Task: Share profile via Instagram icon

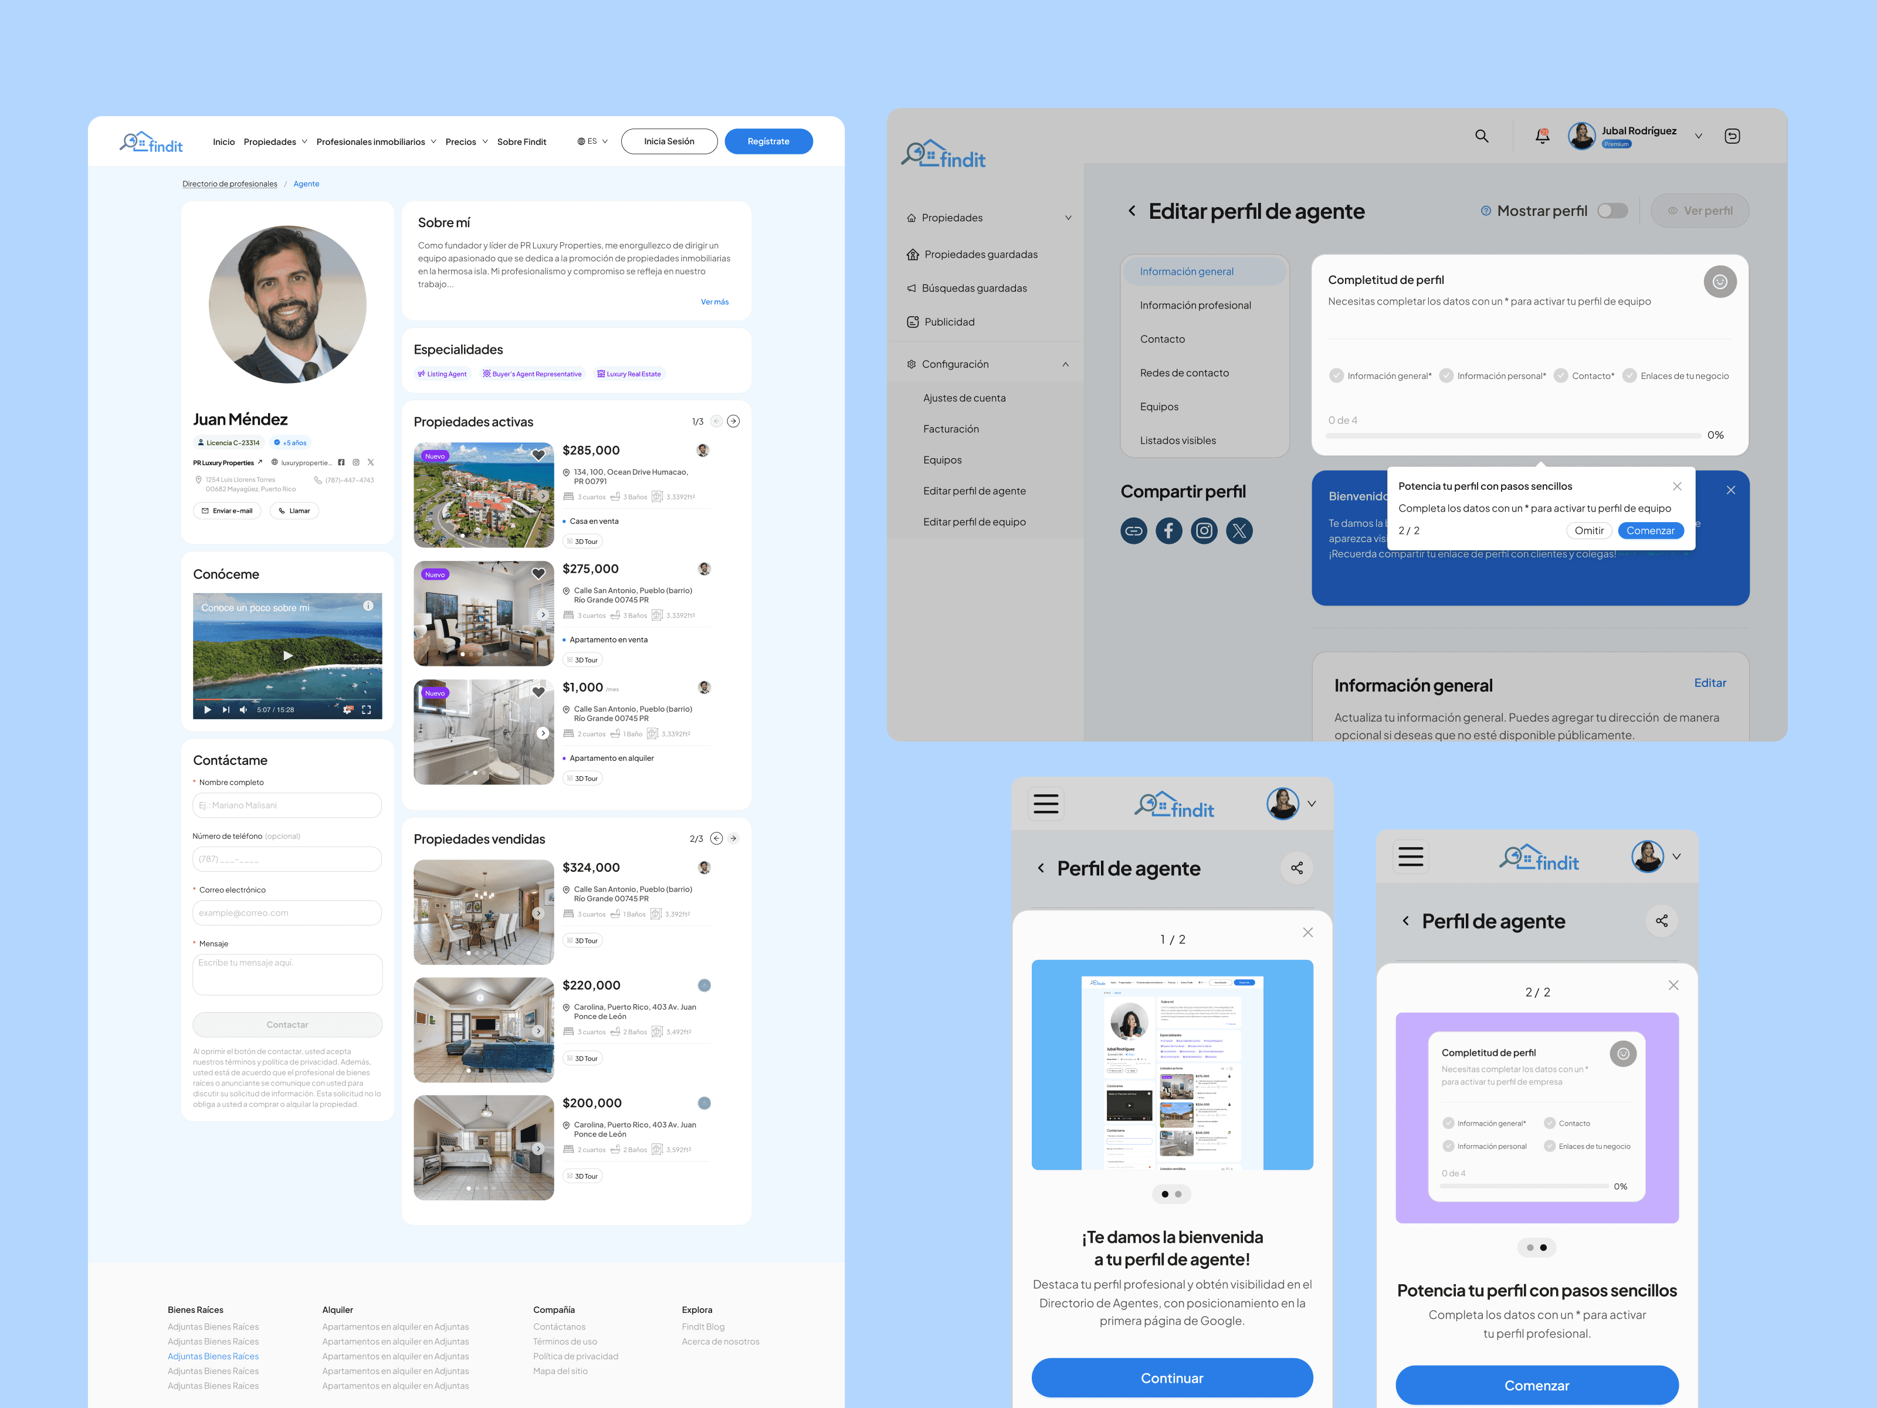Action: (1204, 532)
